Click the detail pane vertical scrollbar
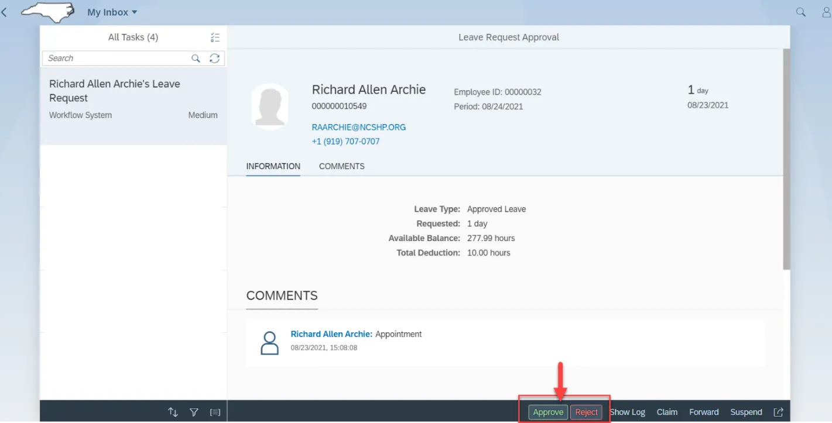The height and width of the screenshot is (423, 832). (786, 159)
